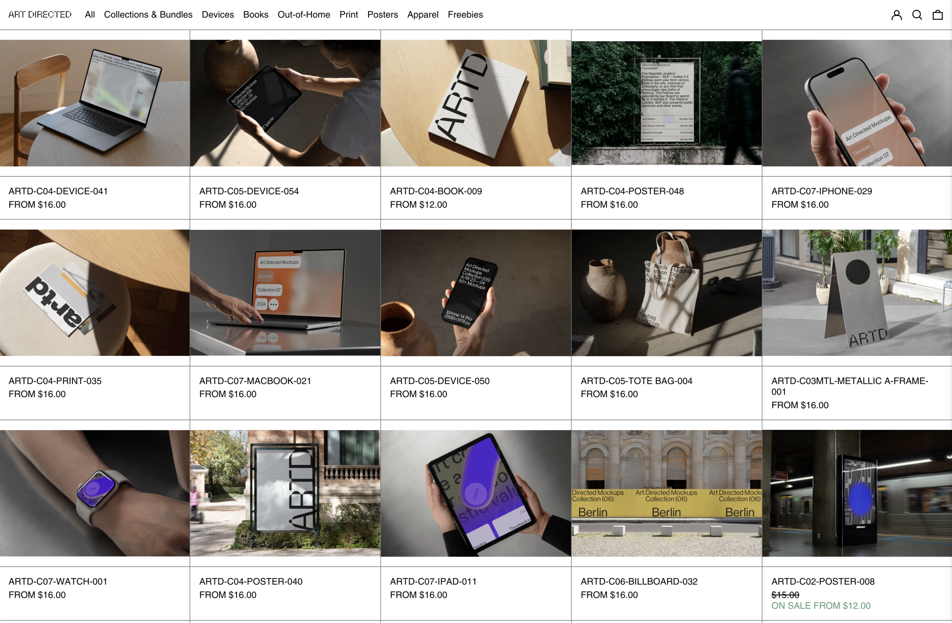The width and height of the screenshot is (952, 623).
Task: Open the ARTD-C07-WATCH-001 watch thumbnail
Action: (x=95, y=493)
